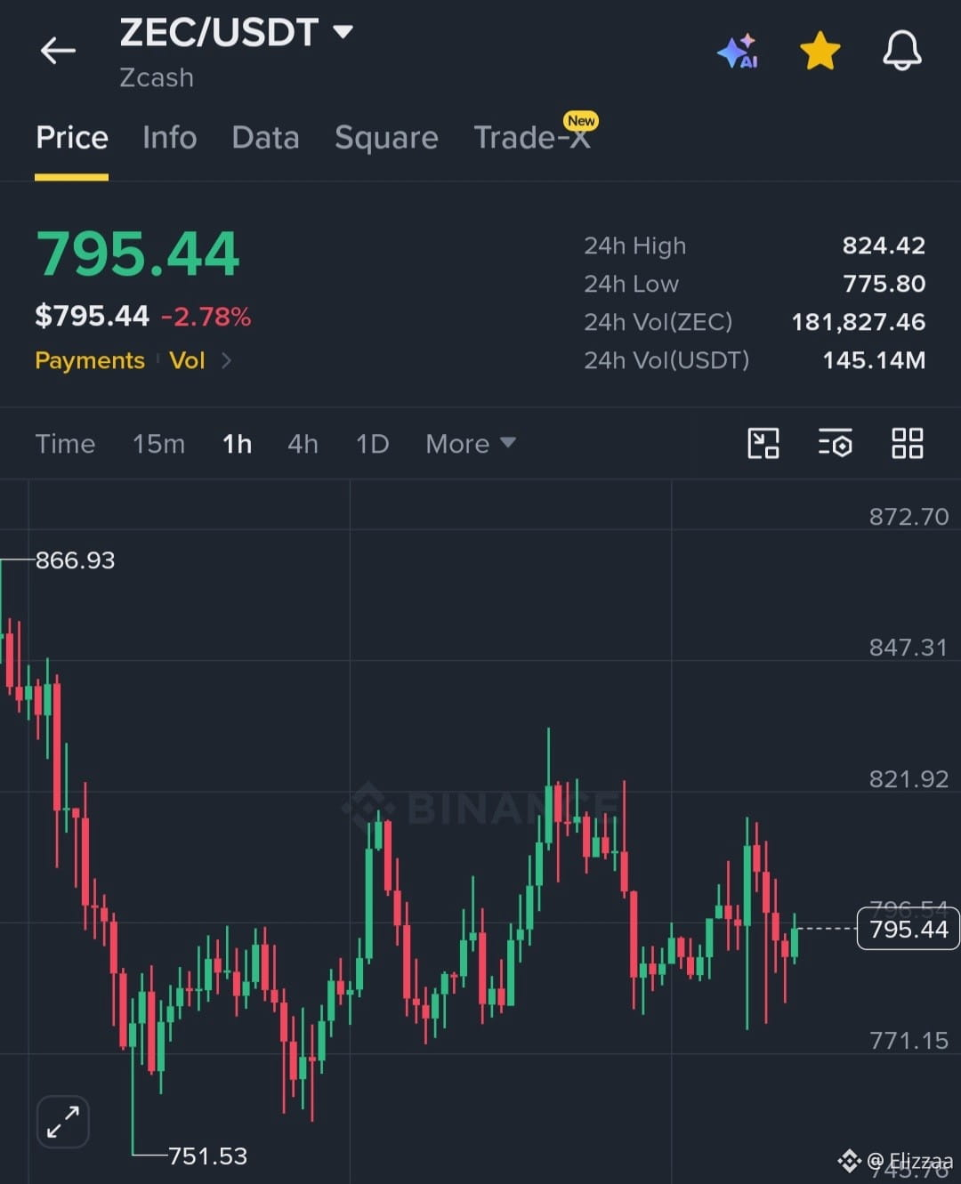Viewport: 961px width, 1184px height.
Task: Tap the 24h Vol(USDT) value 145.14M
Action: [x=874, y=360]
